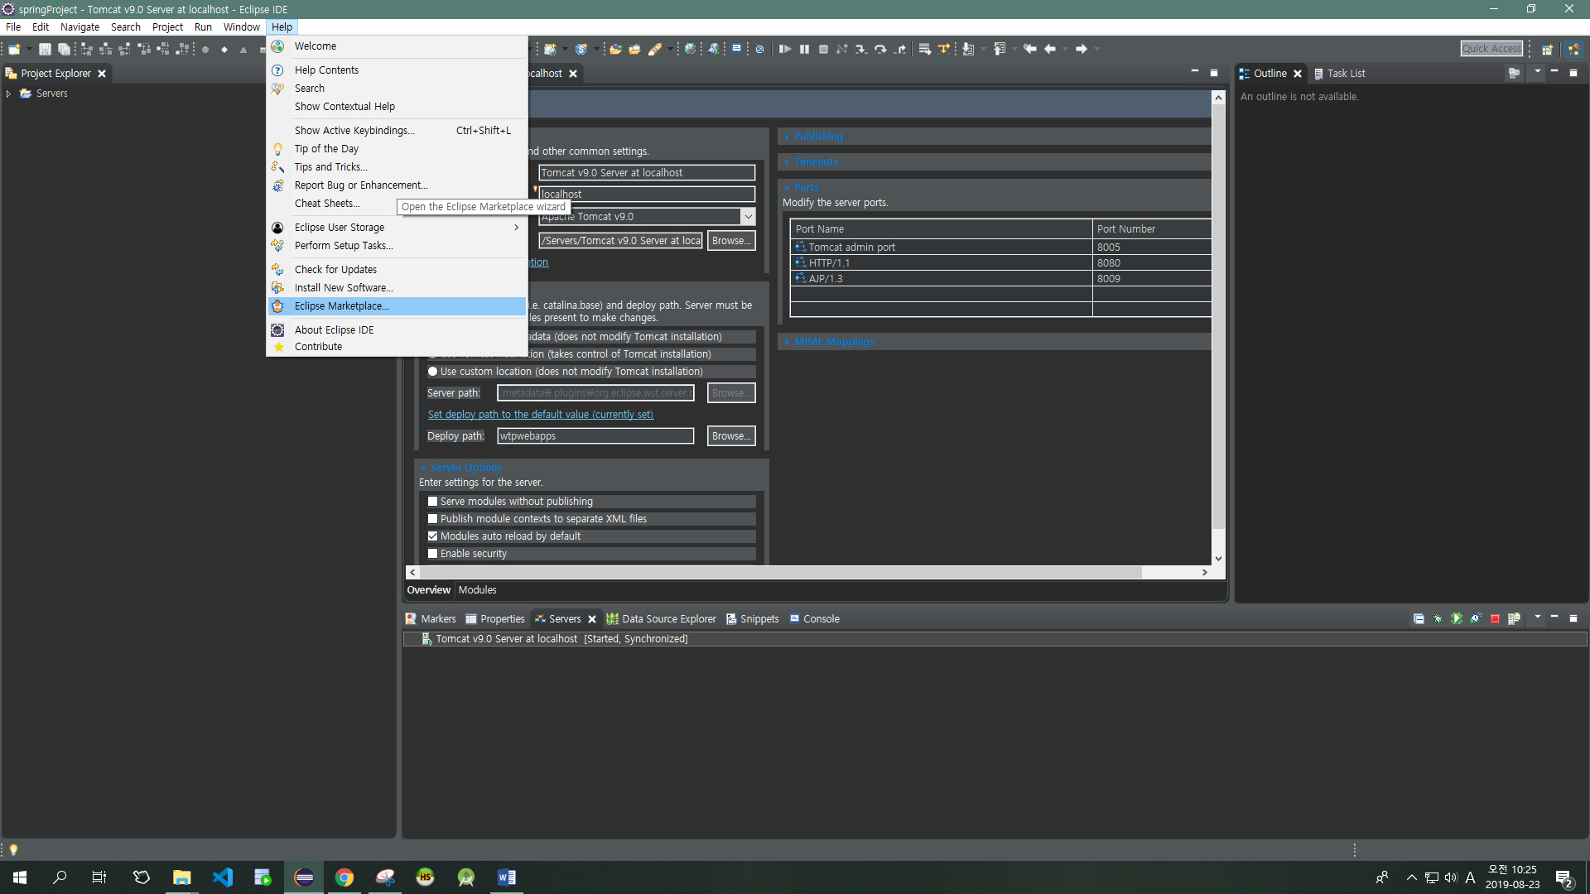Uncheck Modules auto reload by default
The image size is (1590, 894).
point(432,536)
